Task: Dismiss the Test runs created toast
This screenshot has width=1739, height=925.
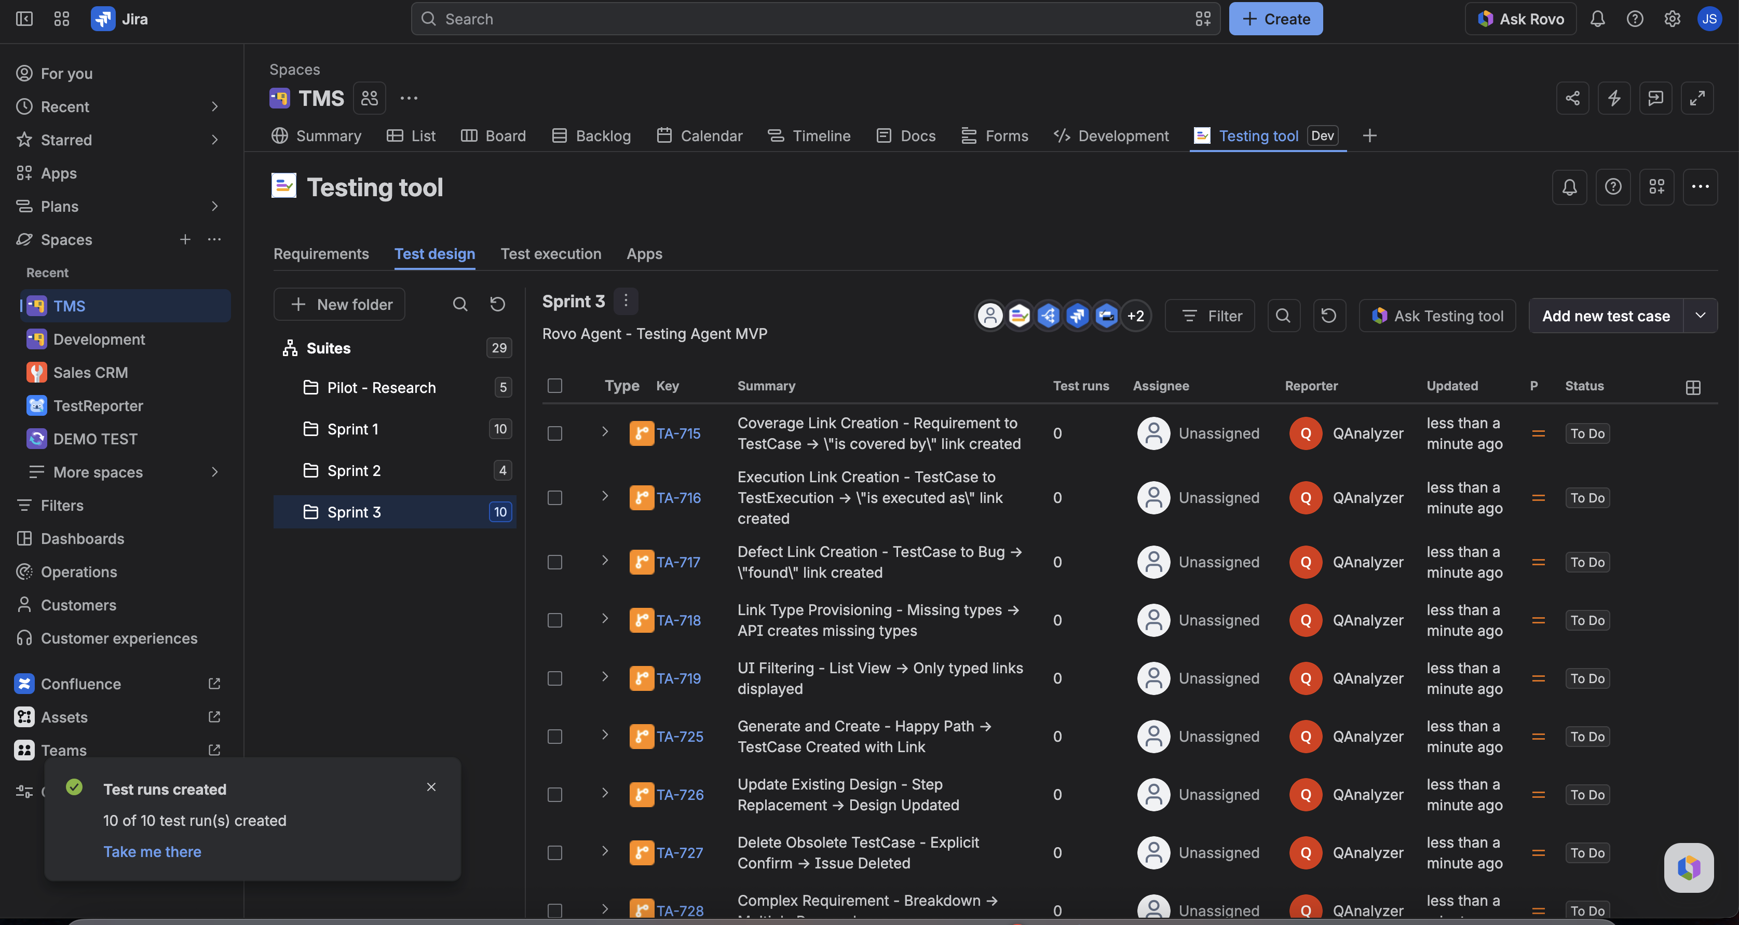Action: tap(431, 787)
